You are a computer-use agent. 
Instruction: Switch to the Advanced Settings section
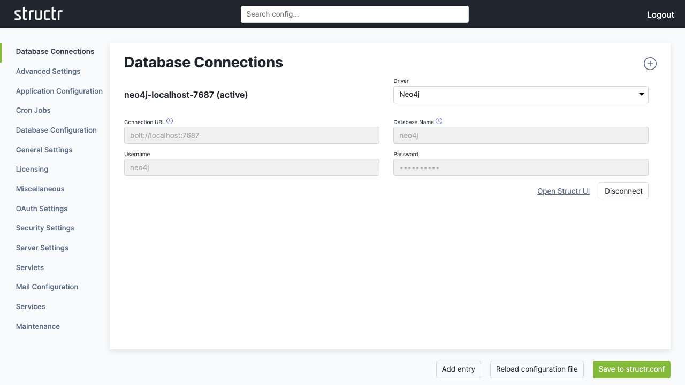[48, 71]
